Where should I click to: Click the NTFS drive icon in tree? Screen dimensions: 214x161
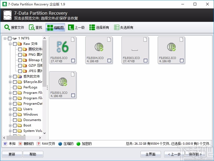[14, 38]
